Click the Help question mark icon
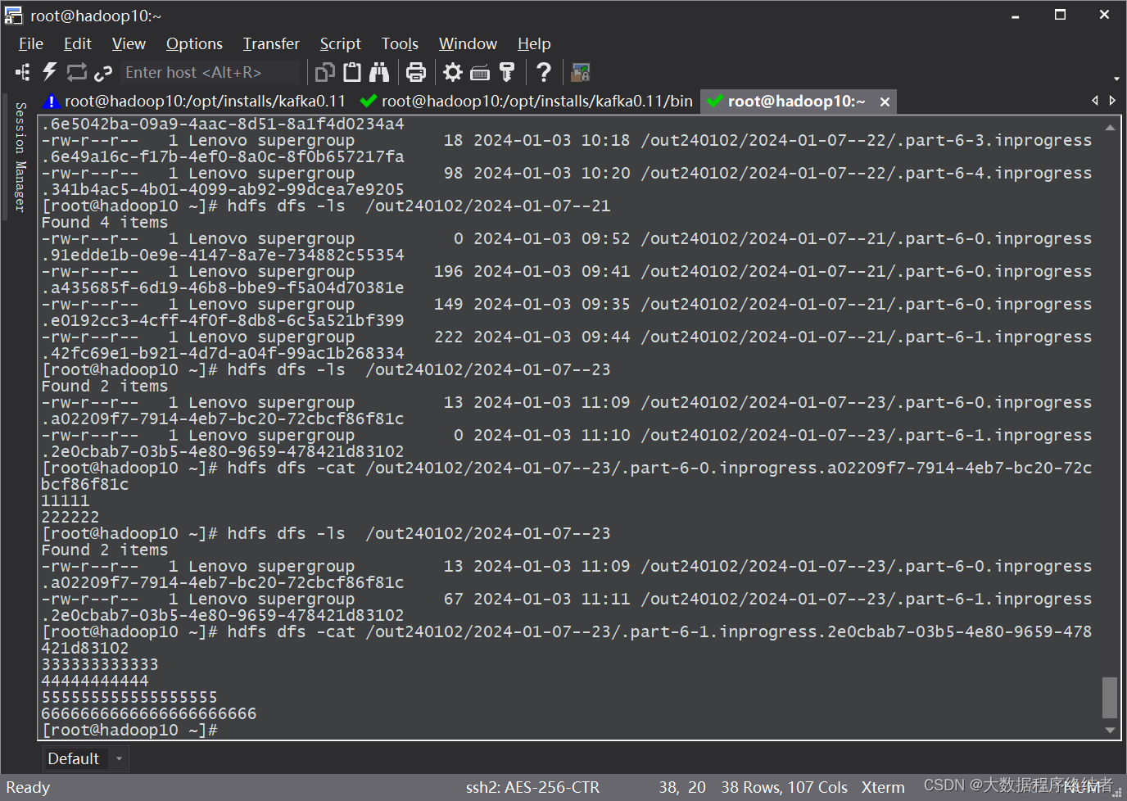This screenshot has height=801, width=1127. point(544,72)
